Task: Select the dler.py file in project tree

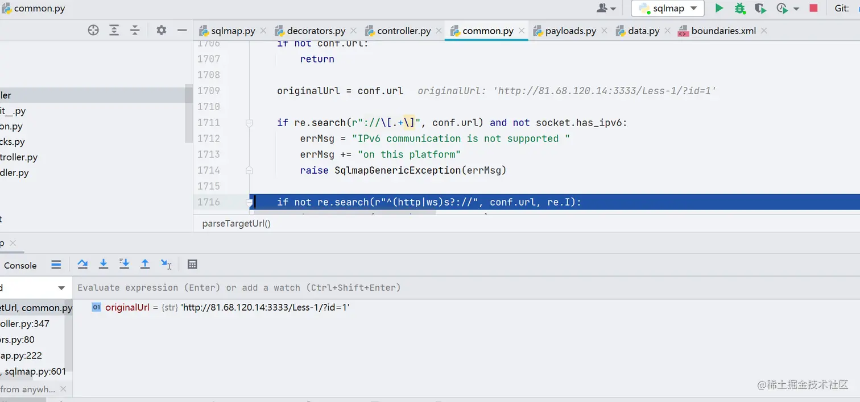Action: (x=14, y=173)
